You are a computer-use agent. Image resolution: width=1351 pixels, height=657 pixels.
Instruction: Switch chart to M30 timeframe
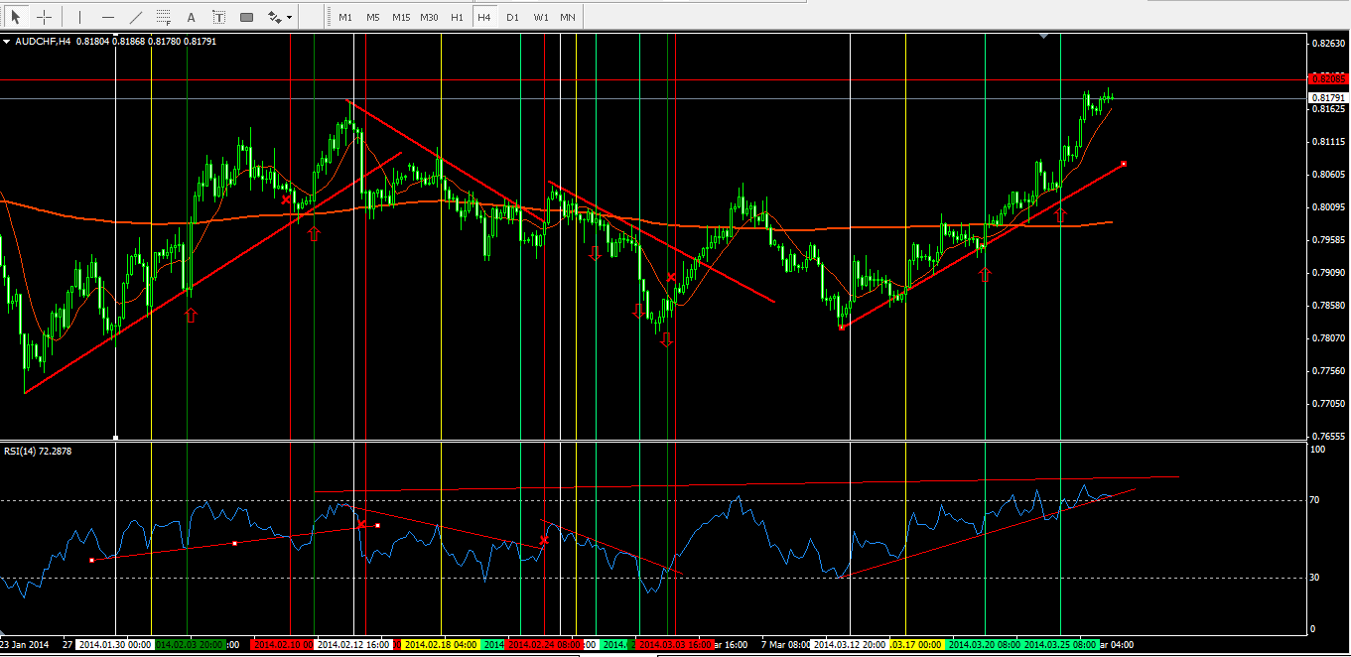pyautogui.click(x=429, y=17)
